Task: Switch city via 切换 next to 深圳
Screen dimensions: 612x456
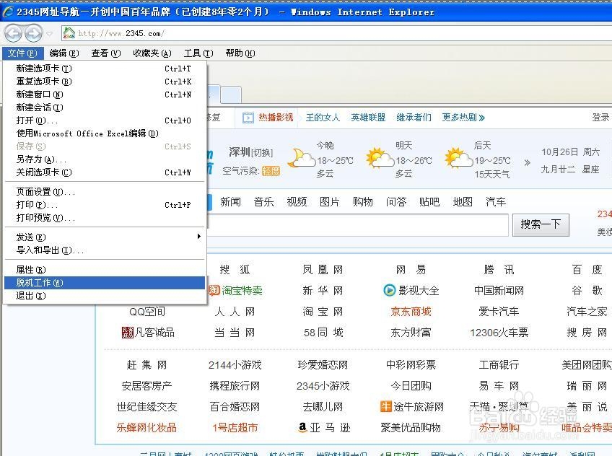Action: point(262,152)
